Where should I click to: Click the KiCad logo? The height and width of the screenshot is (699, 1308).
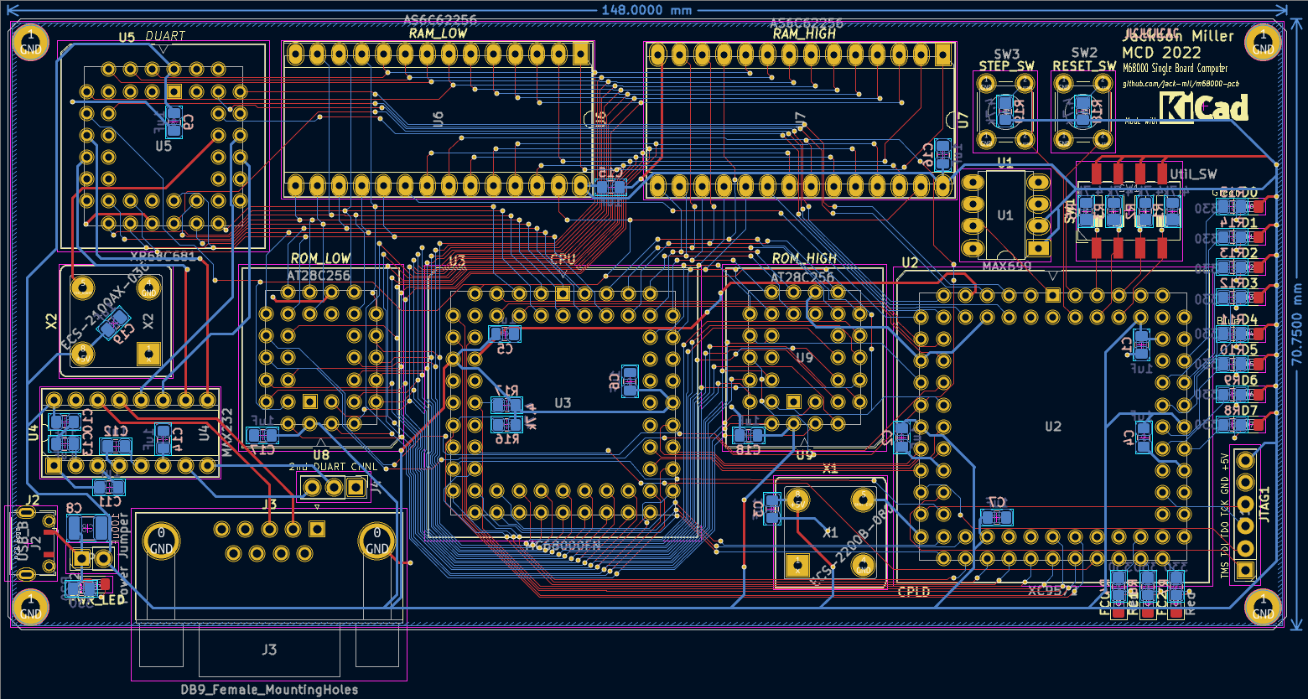pyautogui.click(x=1204, y=107)
